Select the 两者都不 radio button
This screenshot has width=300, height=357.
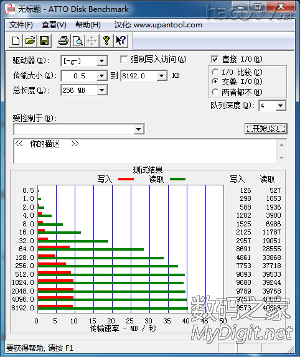215,92
